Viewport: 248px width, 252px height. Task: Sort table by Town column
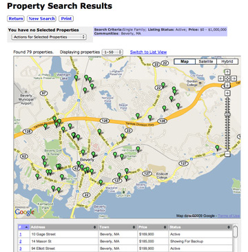118,227
